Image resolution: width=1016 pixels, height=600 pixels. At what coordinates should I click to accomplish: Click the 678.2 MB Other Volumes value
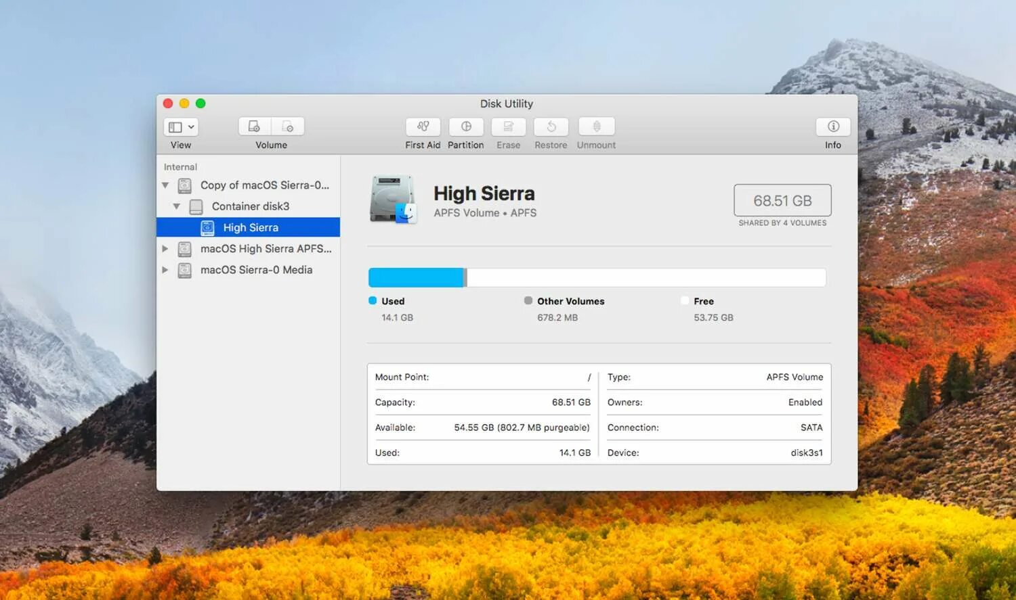557,317
